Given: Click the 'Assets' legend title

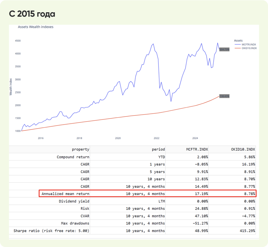Looking at the screenshot, I should tap(238, 41).
